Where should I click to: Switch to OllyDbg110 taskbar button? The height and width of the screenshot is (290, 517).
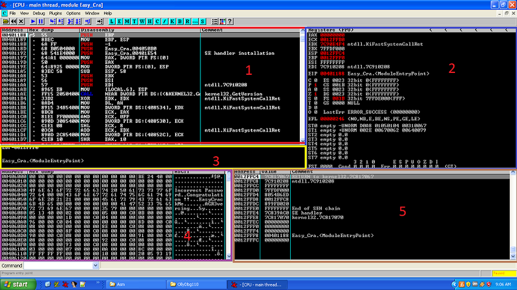(196, 284)
